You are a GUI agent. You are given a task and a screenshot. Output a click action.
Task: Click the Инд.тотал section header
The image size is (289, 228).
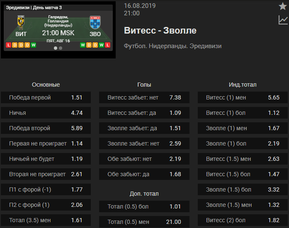coord(243,85)
